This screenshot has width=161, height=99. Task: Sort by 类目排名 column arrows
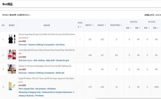(81, 27)
